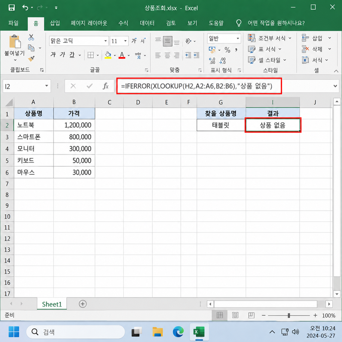Image resolution: width=342 pixels, height=342 pixels.
Task: Click the paste clipboard icon
Action: coord(15,41)
